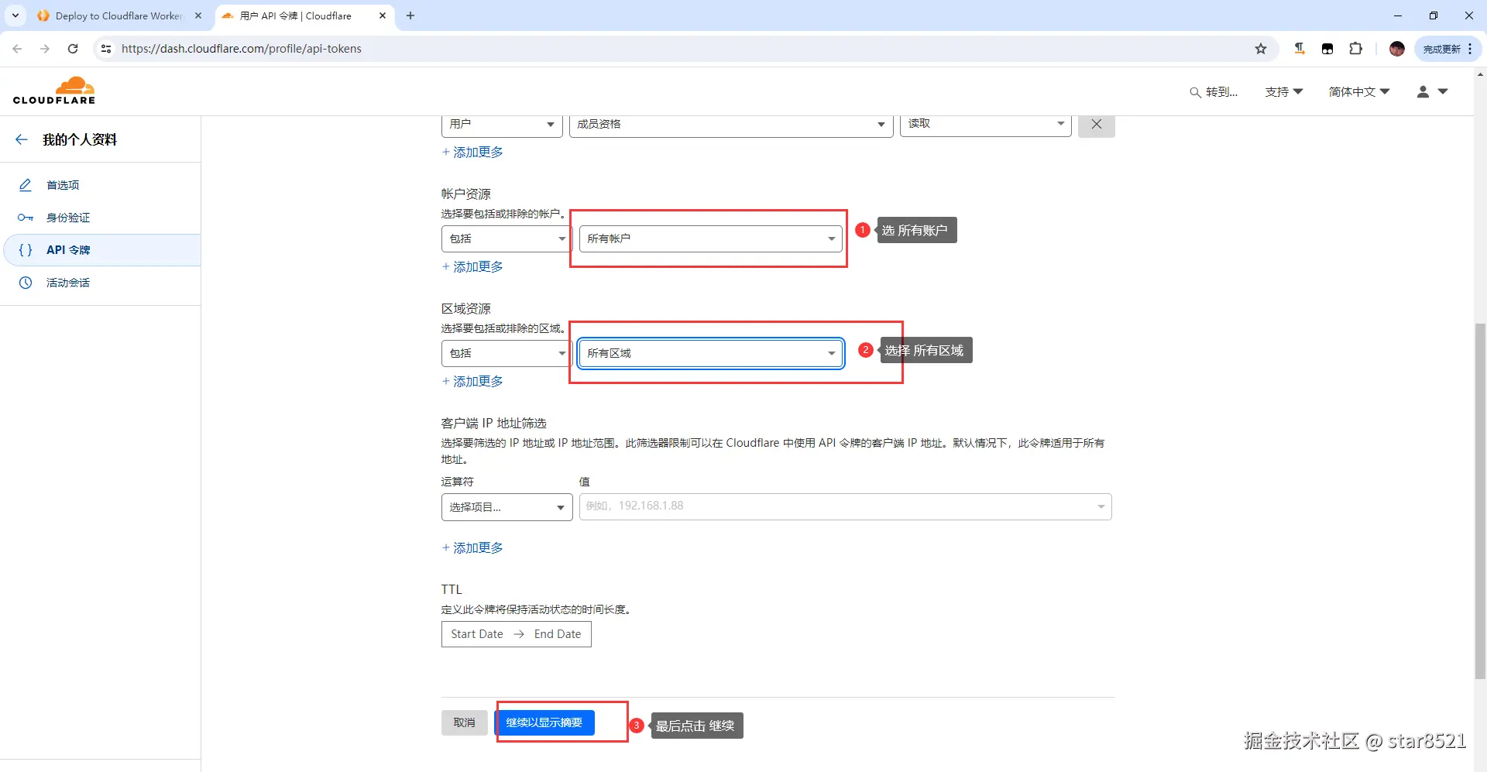1487x772 pixels.
Task: View site information icon in address bar
Action: click(106, 49)
